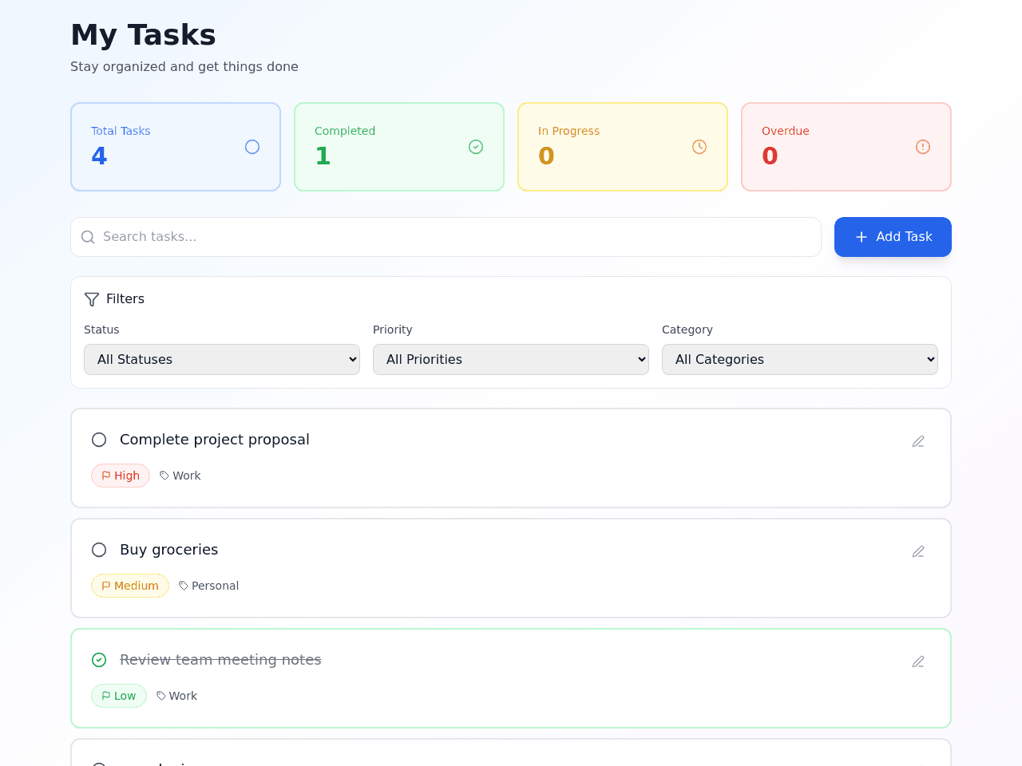The width and height of the screenshot is (1022, 766).
Task: Click the Total Tasks label
Action: coord(121,131)
